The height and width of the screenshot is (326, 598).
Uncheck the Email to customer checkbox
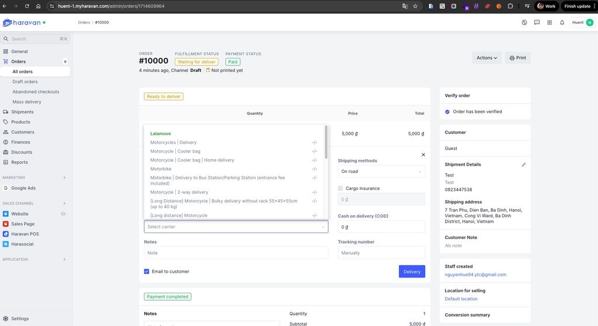point(147,271)
